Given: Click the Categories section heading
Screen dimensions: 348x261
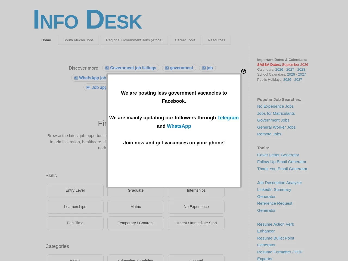Looking at the screenshot, I should [x=57, y=246].
